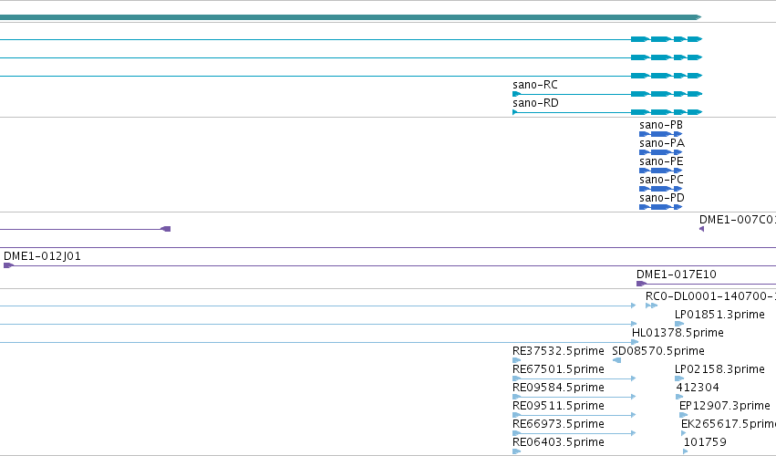Click the EK265617.5prime EST label
Viewport: 776px width, 456px height.
pyautogui.click(x=729, y=424)
